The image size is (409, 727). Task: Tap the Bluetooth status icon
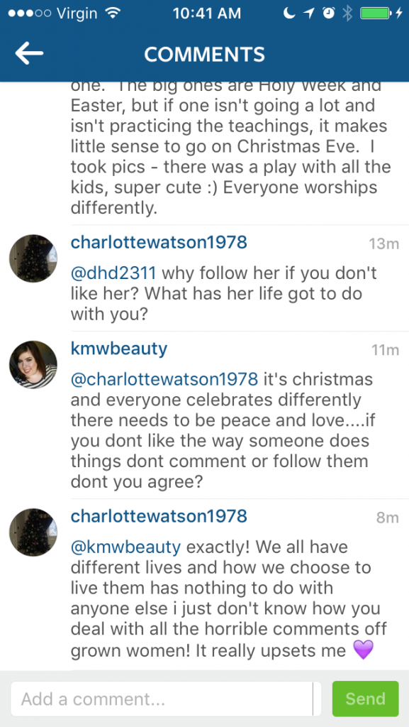pyautogui.click(x=347, y=13)
